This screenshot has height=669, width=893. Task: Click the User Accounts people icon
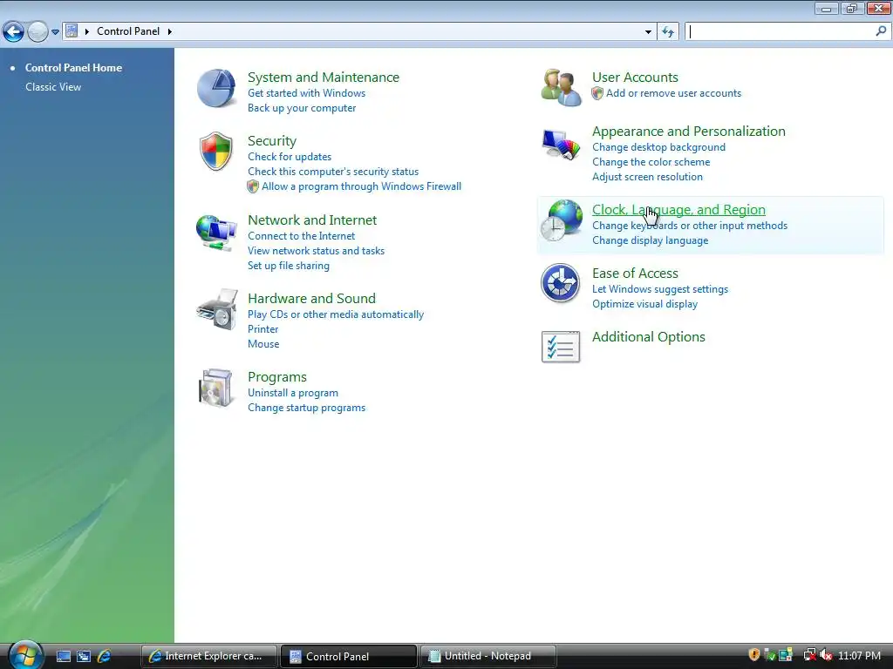click(562, 88)
